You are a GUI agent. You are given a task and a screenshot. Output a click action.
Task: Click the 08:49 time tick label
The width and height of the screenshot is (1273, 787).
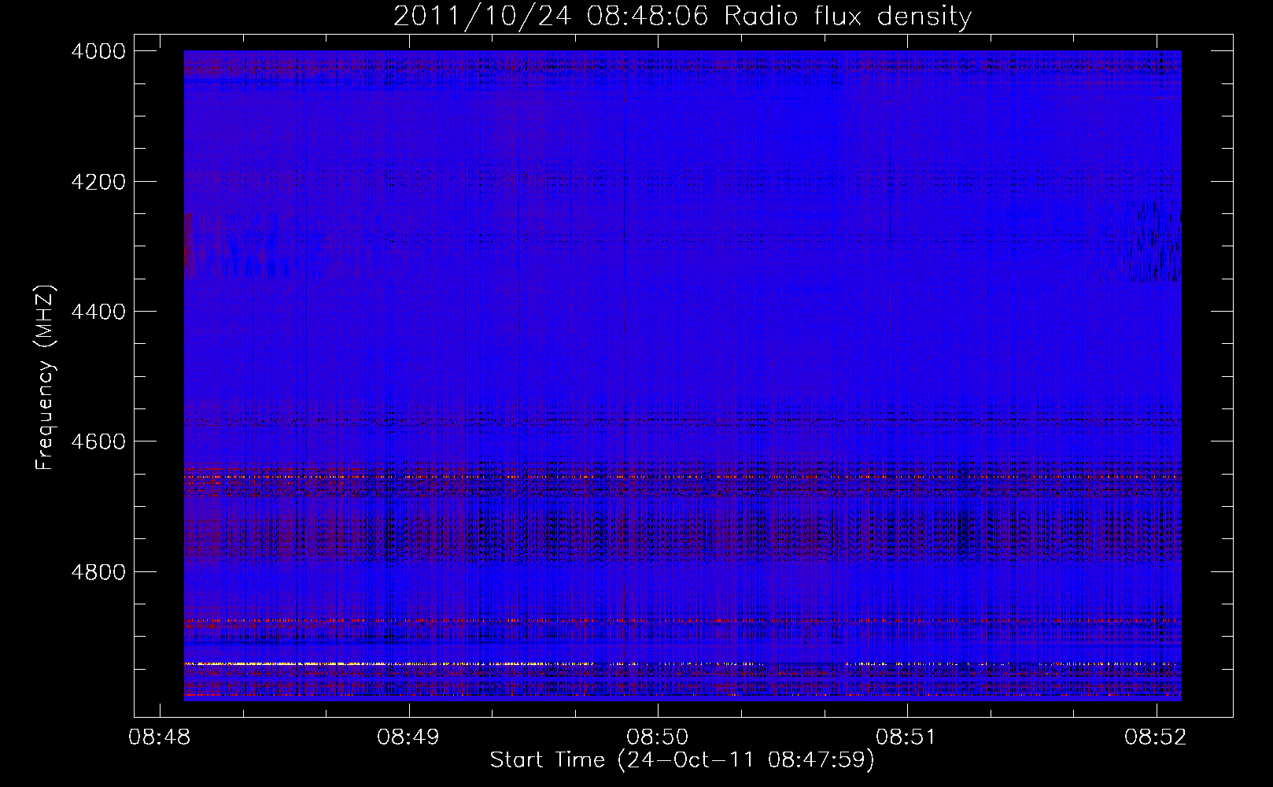click(x=408, y=737)
